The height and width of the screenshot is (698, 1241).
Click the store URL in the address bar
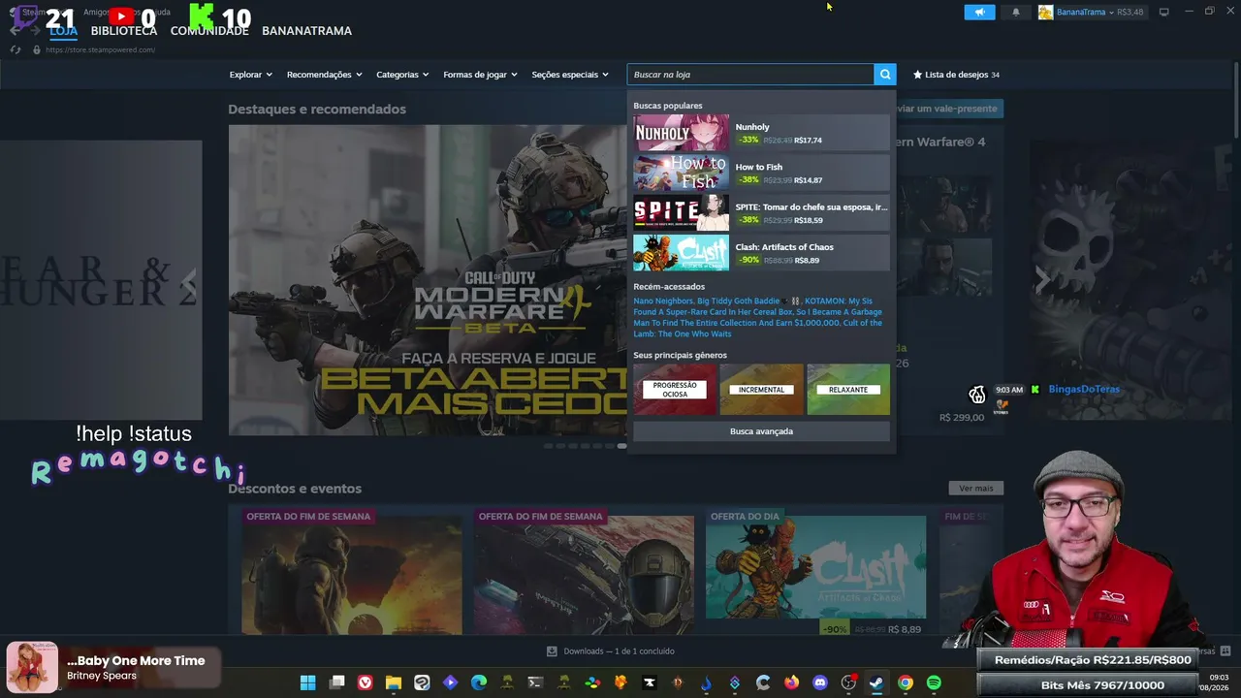(x=101, y=49)
